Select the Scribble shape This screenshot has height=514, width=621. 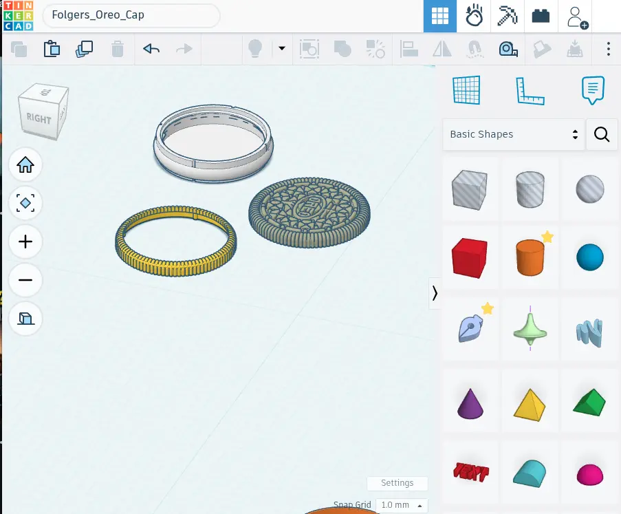pyautogui.click(x=470, y=328)
